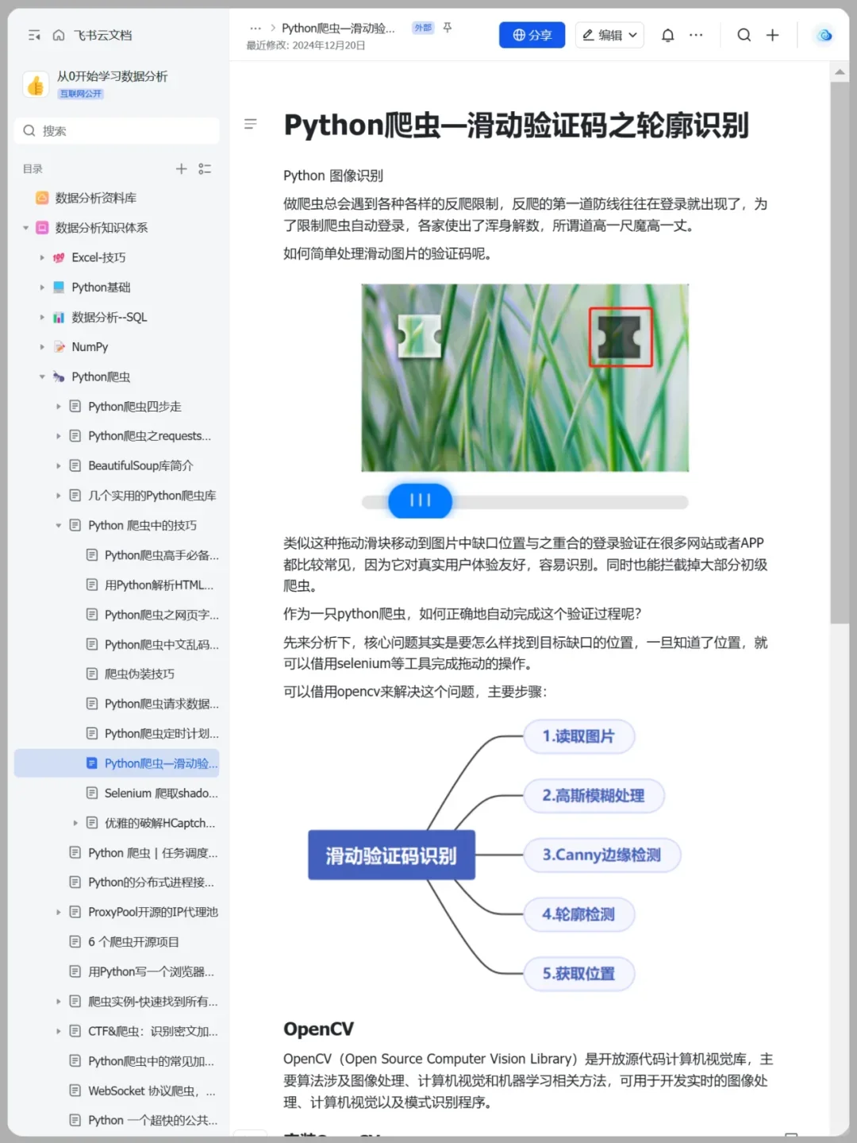Open the more options ellipsis in the toolbar

pos(696,35)
